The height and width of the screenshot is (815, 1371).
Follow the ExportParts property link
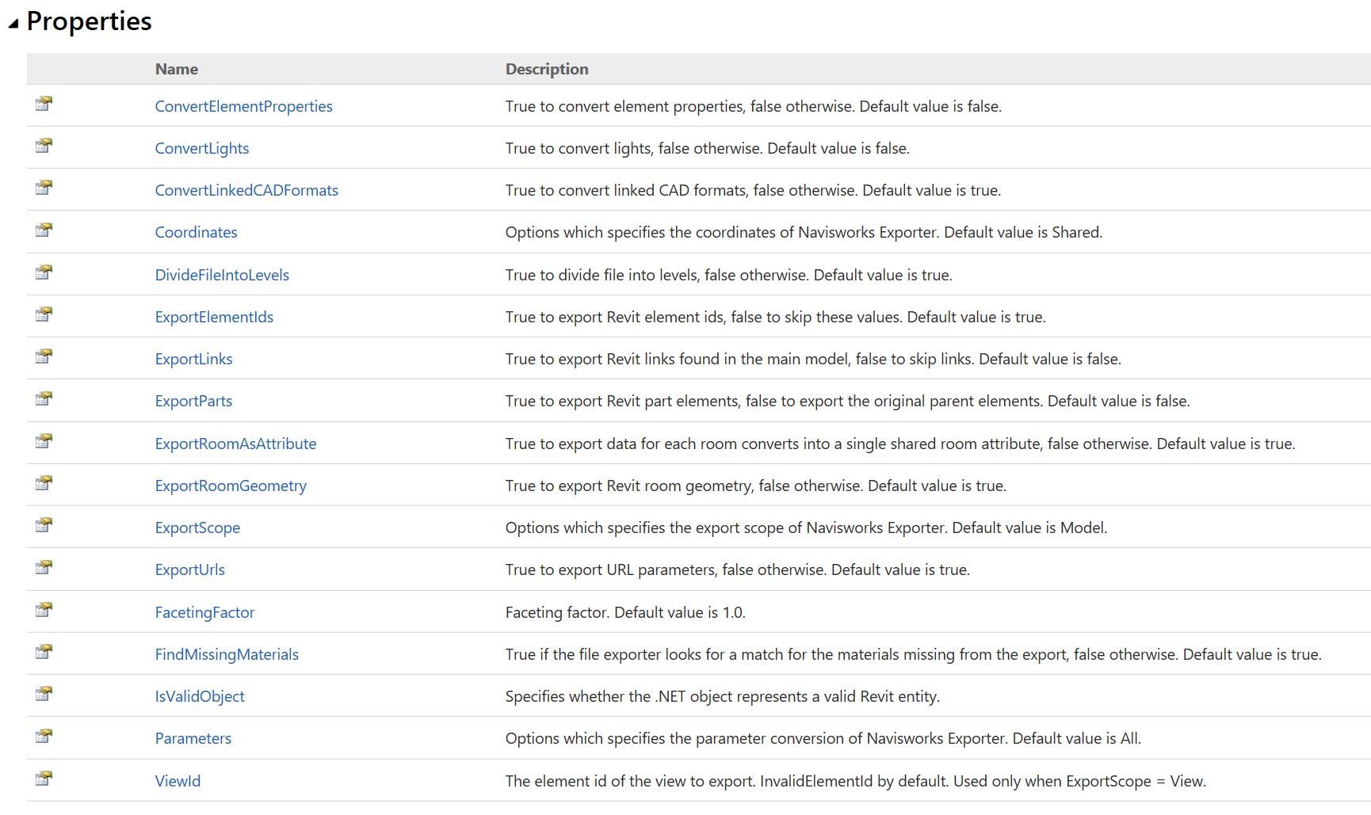point(193,401)
